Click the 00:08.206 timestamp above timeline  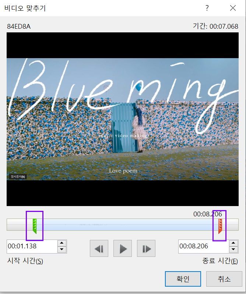point(208,214)
